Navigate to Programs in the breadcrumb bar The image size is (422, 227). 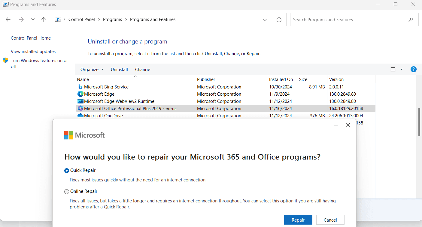[113, 19]
